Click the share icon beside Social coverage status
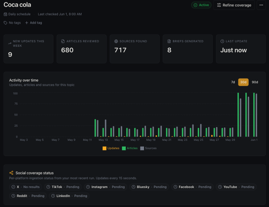The image size is (269, 207). (x=11, y=173)
